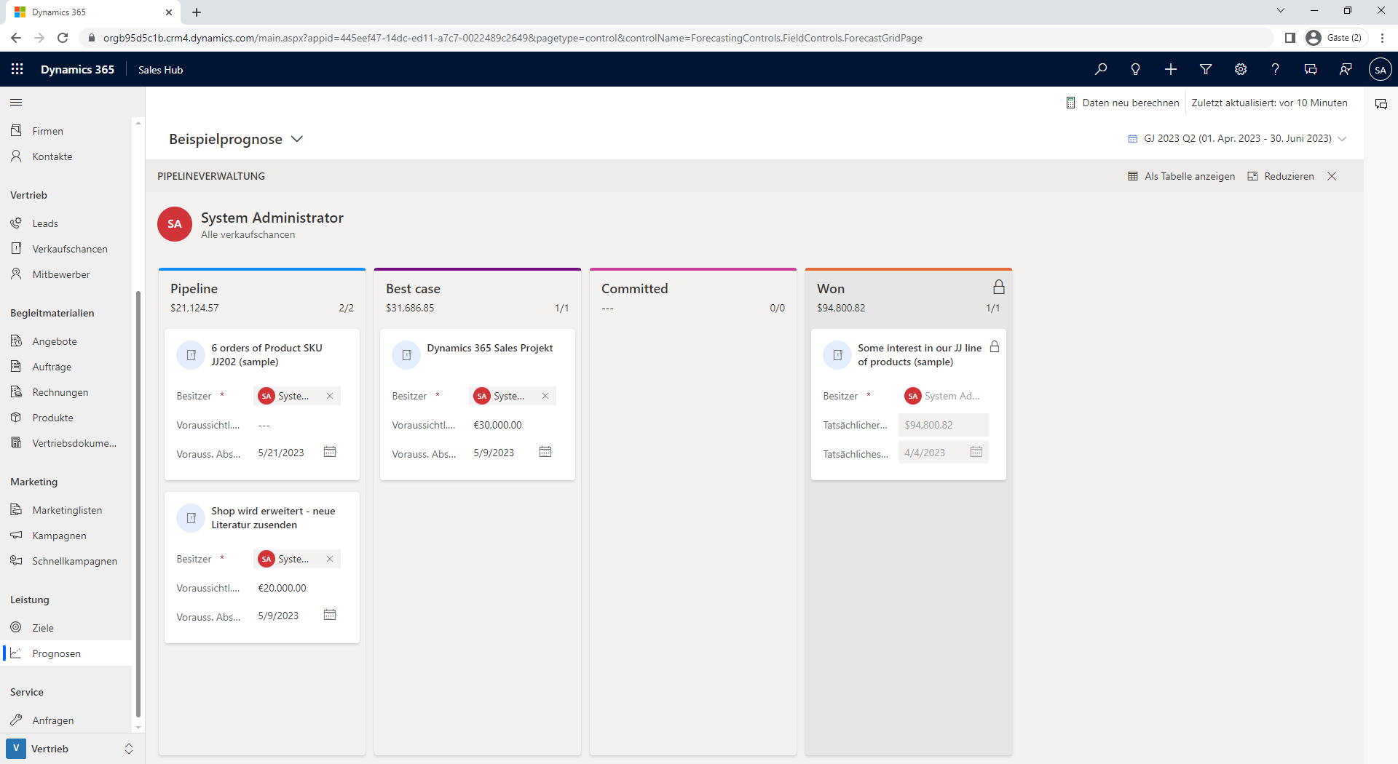
Task: Open the Dynamics 365 app launcher waffle
Action: click(17, 69)
